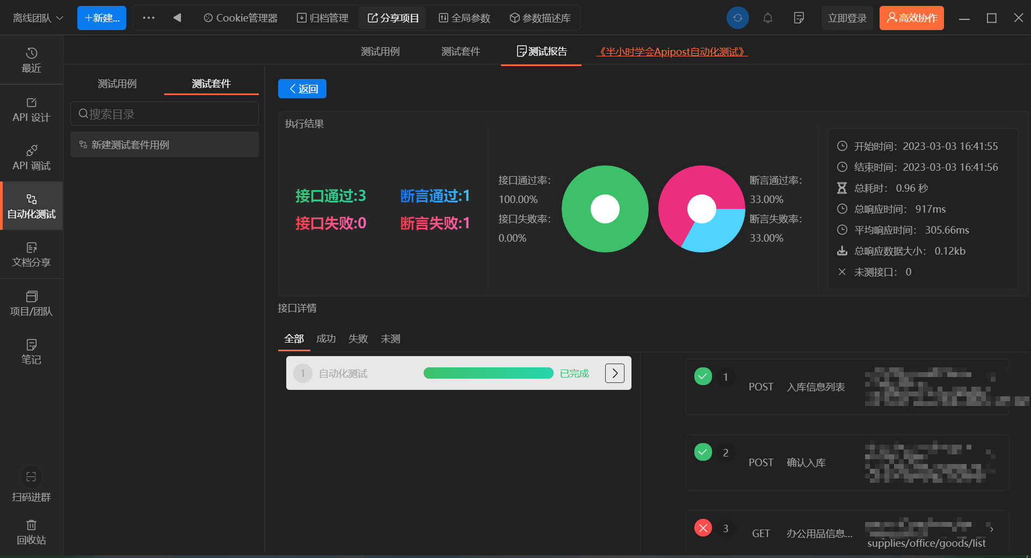
Task: Click the 开始时间 2023-03-03 16:41:55 entry
Action: (917, 146)
